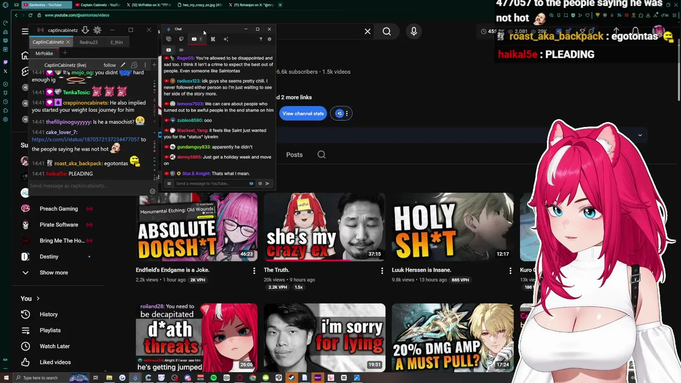Add a split with plus icon in chat header

tap(154, 65)
